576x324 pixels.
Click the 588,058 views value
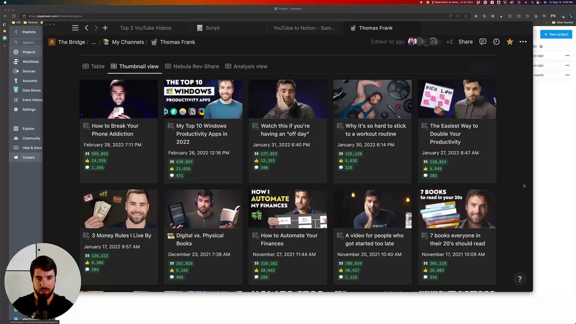pos(99,154)
